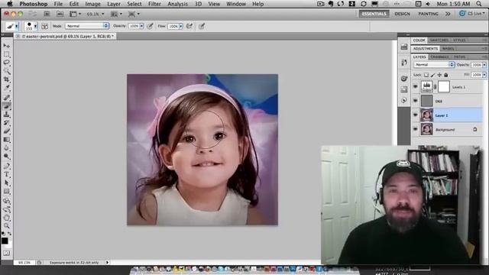Toggle lock image pixels

[432, 75]
